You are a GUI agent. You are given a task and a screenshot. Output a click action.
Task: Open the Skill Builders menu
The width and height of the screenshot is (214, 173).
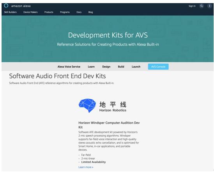11,12
